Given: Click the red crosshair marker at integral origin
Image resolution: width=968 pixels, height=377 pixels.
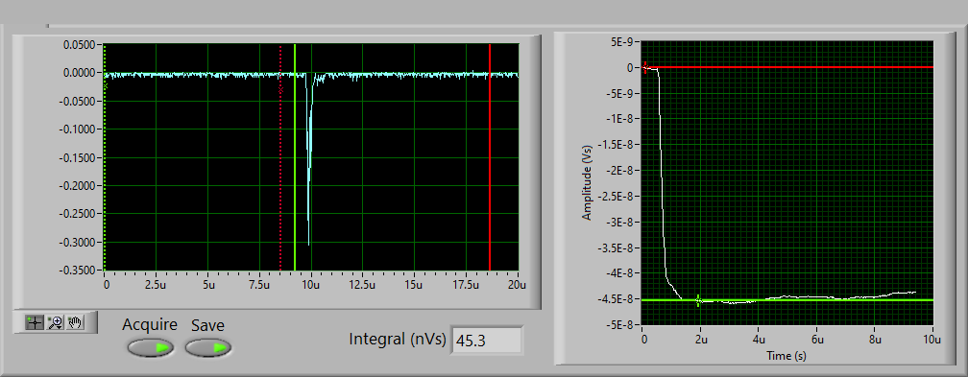Looking at the screenshot, I should click(x=645, y=67).
